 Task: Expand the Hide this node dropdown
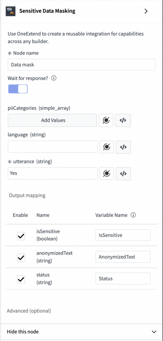click(x=81, y=332)
